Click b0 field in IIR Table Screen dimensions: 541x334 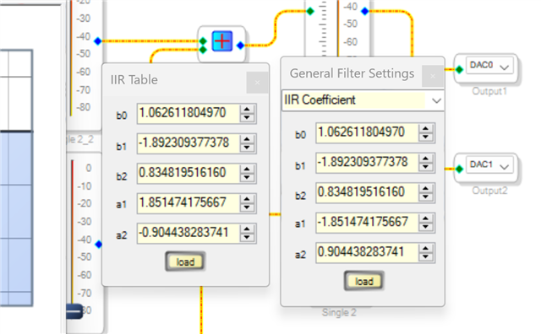[x=188, y=113]
